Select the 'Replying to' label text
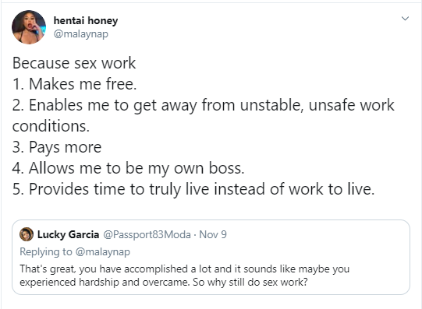Viewport: 422px width, 309px height. 46,252
